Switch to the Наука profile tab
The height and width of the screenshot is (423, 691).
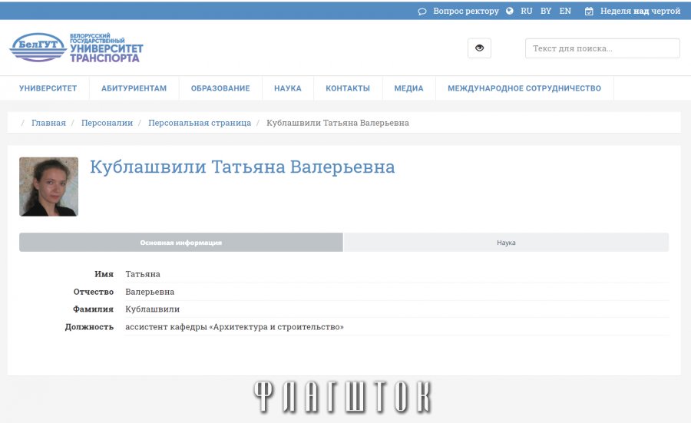coord(506,243)
